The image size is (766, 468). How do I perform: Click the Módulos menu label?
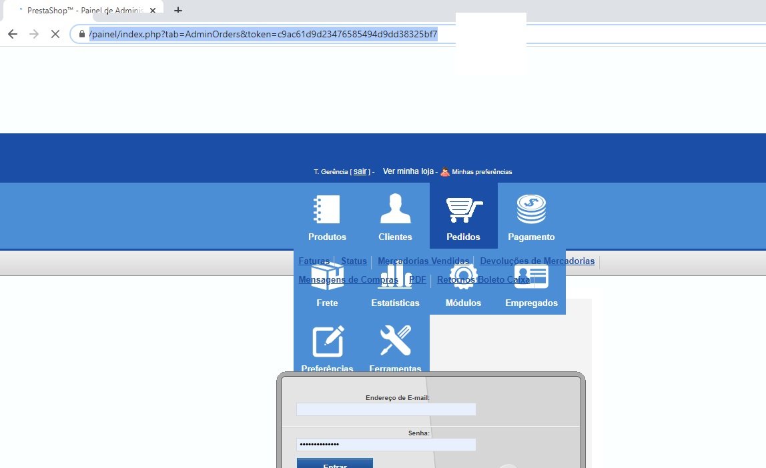tap(463, 303)
